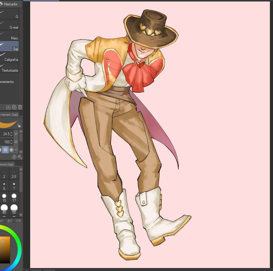This screenshot has width=273, height=271.
Task: Open brush size dynamics settings button
Action: click(x=16, y=134)
